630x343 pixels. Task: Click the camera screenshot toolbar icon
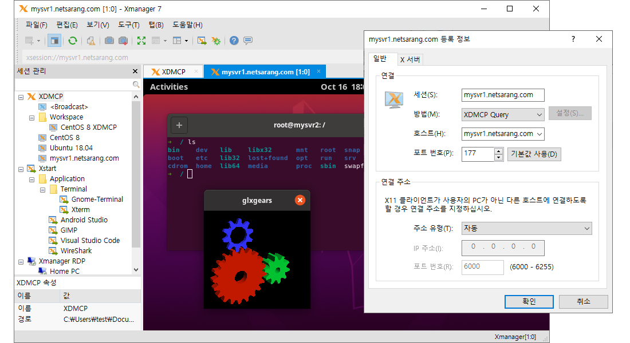coord(109,41)
